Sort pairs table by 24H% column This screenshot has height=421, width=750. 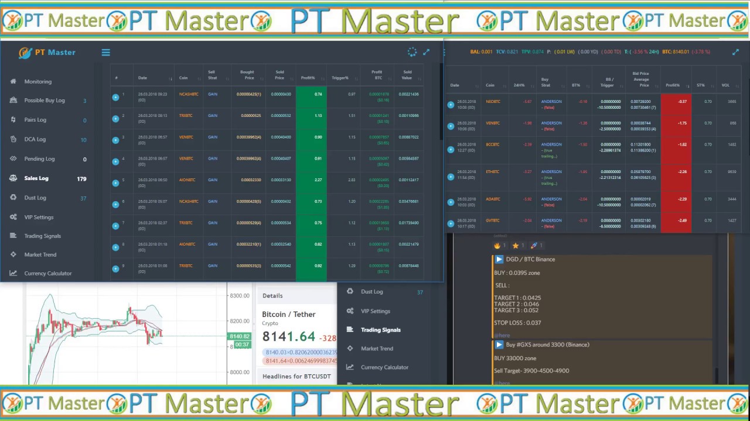point(520,85)
